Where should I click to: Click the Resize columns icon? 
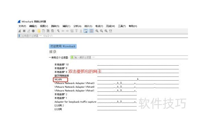pos(111,31)
